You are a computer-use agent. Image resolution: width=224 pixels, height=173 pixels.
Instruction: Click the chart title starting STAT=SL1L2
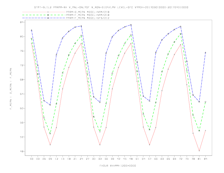pyautogui.click(x=111, y=7)
